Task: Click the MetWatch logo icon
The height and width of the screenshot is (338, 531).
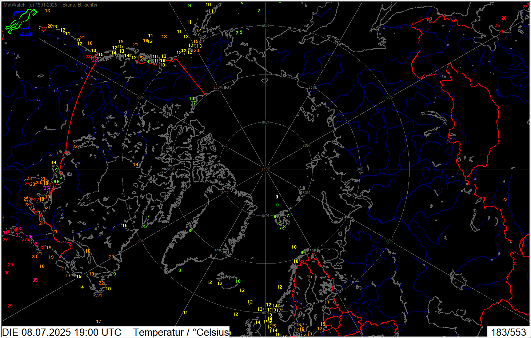Action: pos(21,22)
